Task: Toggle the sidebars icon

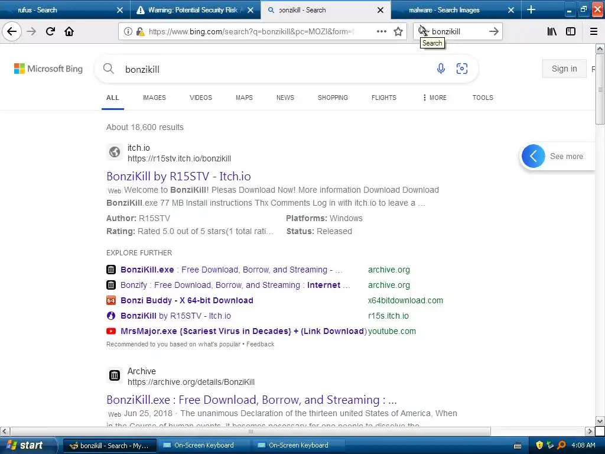Action: (571, 31)
